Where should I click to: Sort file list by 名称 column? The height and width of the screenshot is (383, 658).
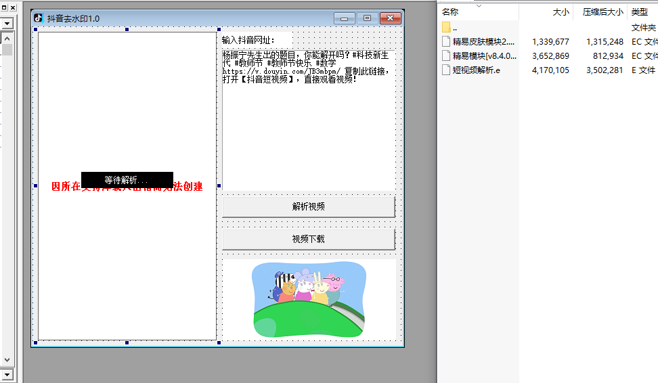point(450,12)
